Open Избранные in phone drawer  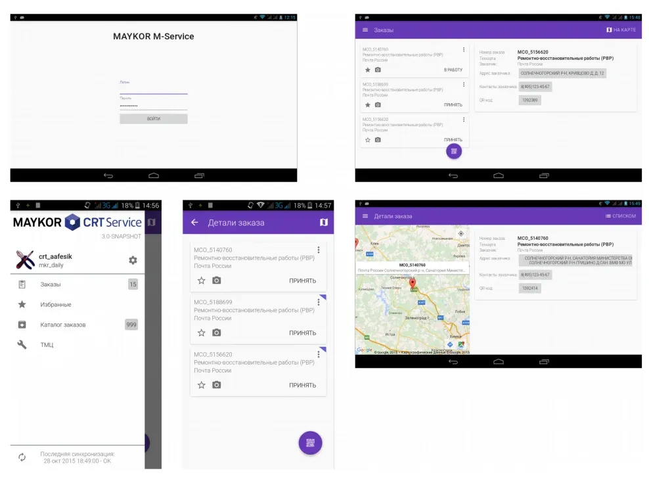(78, 304)
